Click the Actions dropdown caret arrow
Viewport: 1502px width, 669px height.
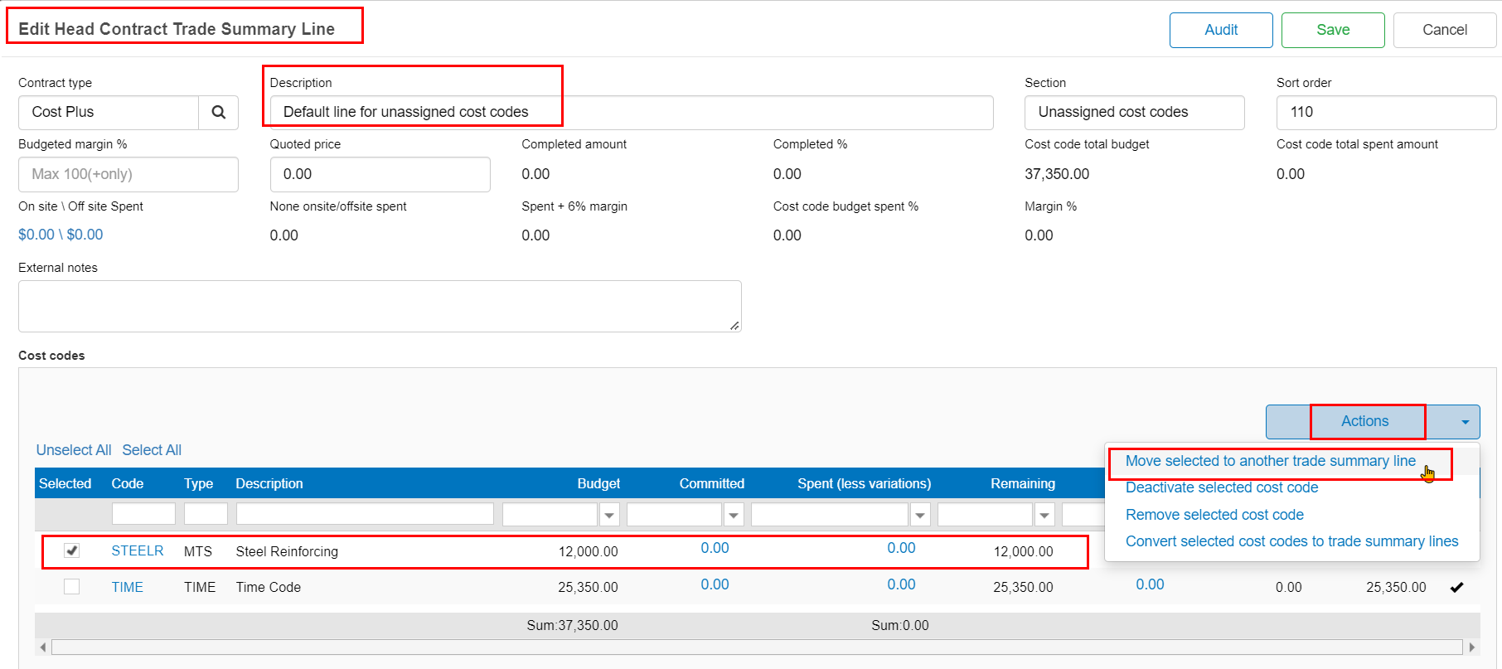[x=1464, y=422]
